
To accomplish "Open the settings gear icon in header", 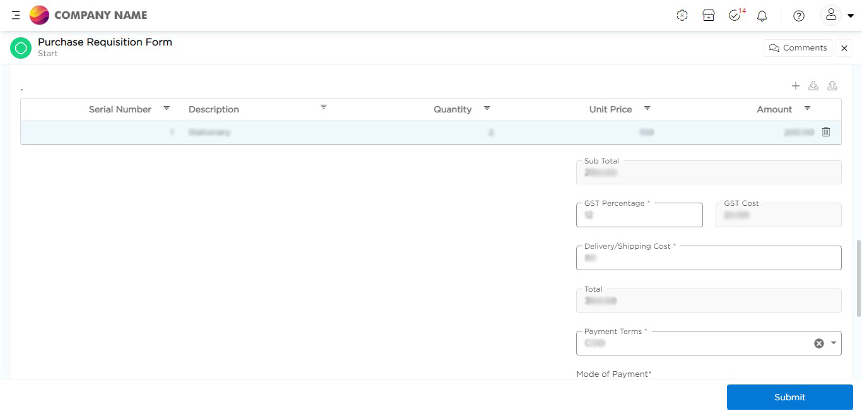I will click(x=682, y=16).
